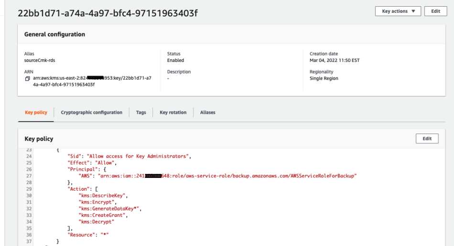Click the Enabled status value
The height and width of the screenshot is (246, 454).
(x=175, y=61)
